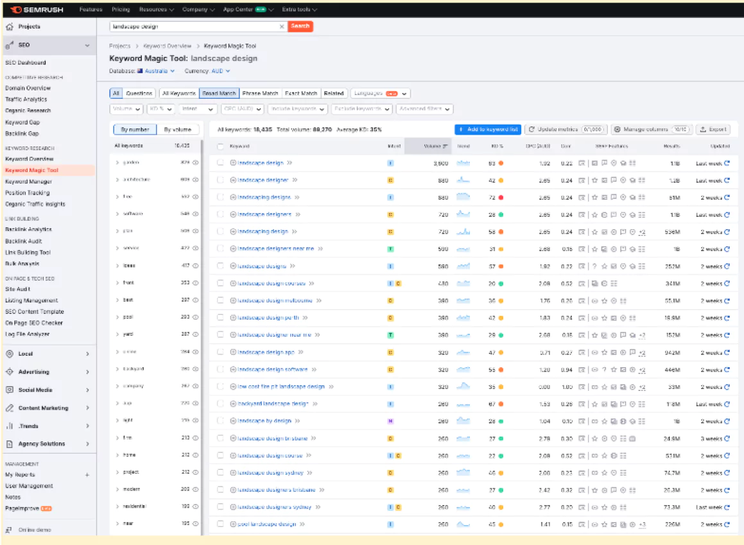
Task: Open SERP view icon for 'landscape design app' row
Action: [x=581, y=352]
